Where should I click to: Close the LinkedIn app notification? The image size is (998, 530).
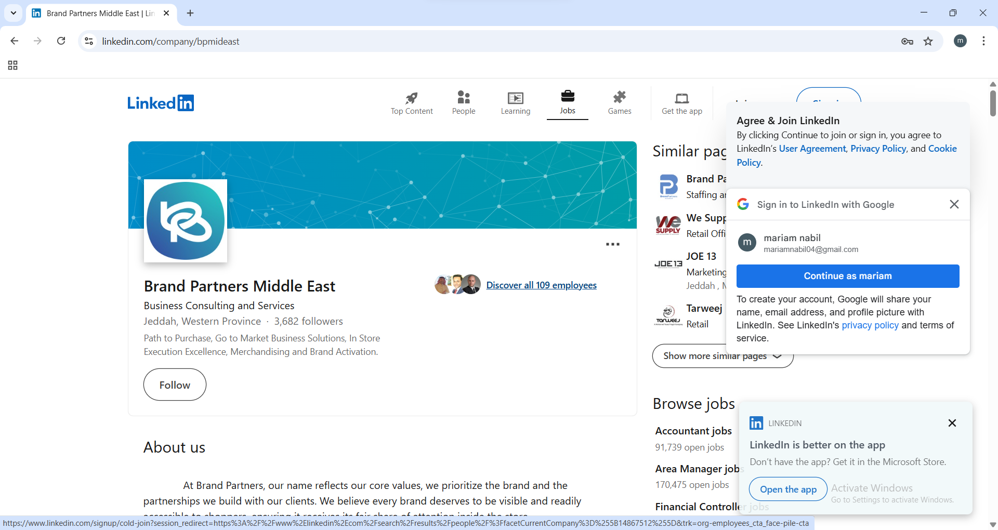952,423
